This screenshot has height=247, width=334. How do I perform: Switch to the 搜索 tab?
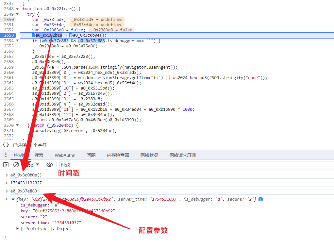[39, 155]
